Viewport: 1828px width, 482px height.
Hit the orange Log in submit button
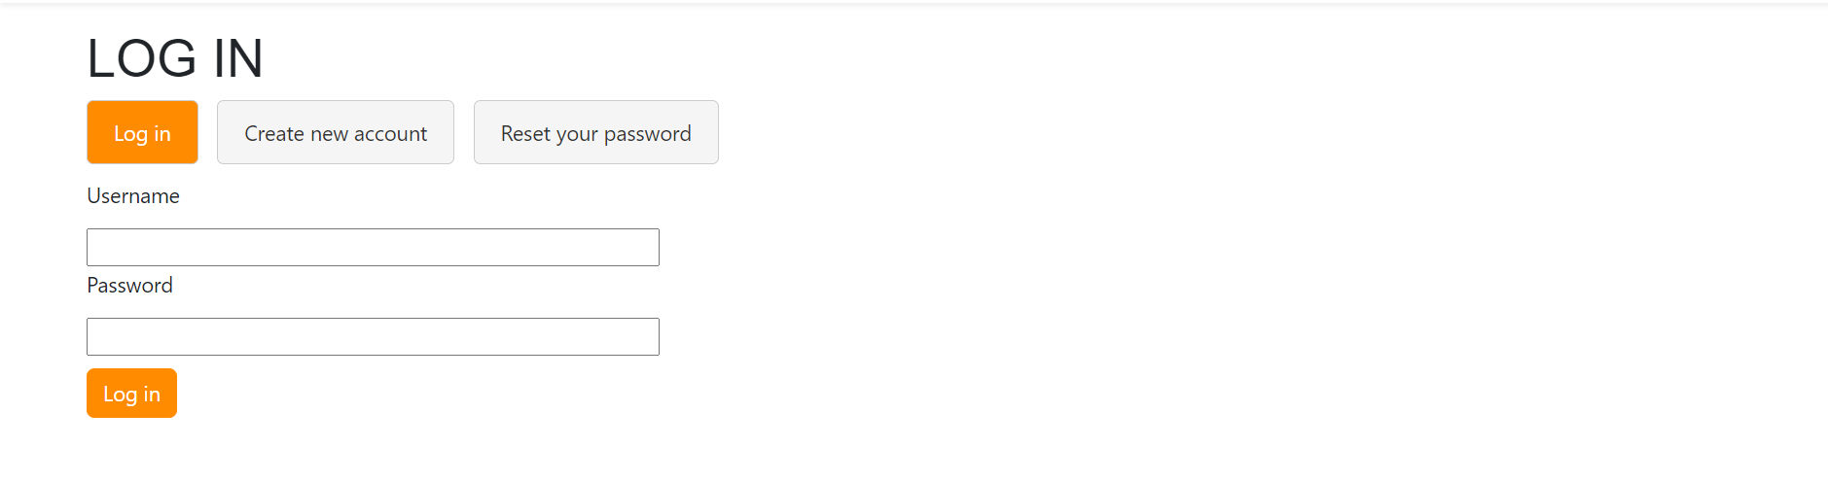[131, 393]
